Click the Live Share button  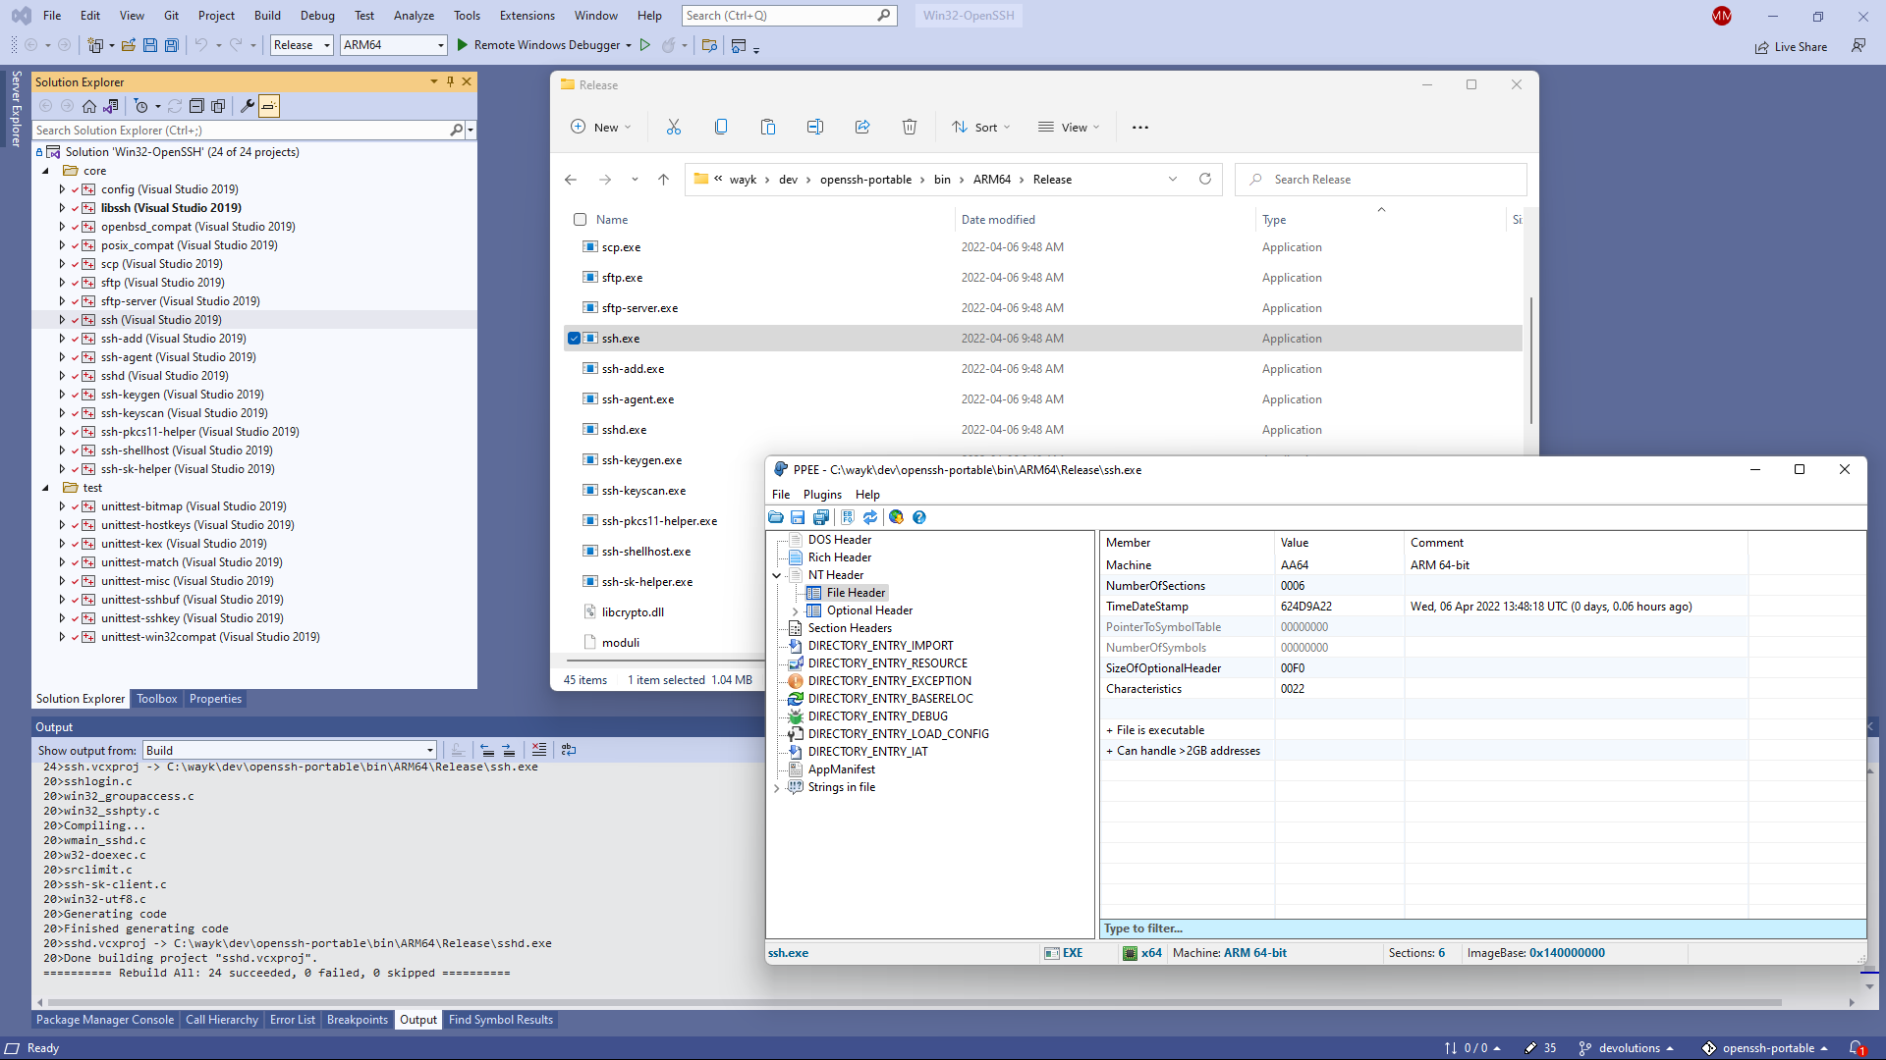pos(1792,47)
